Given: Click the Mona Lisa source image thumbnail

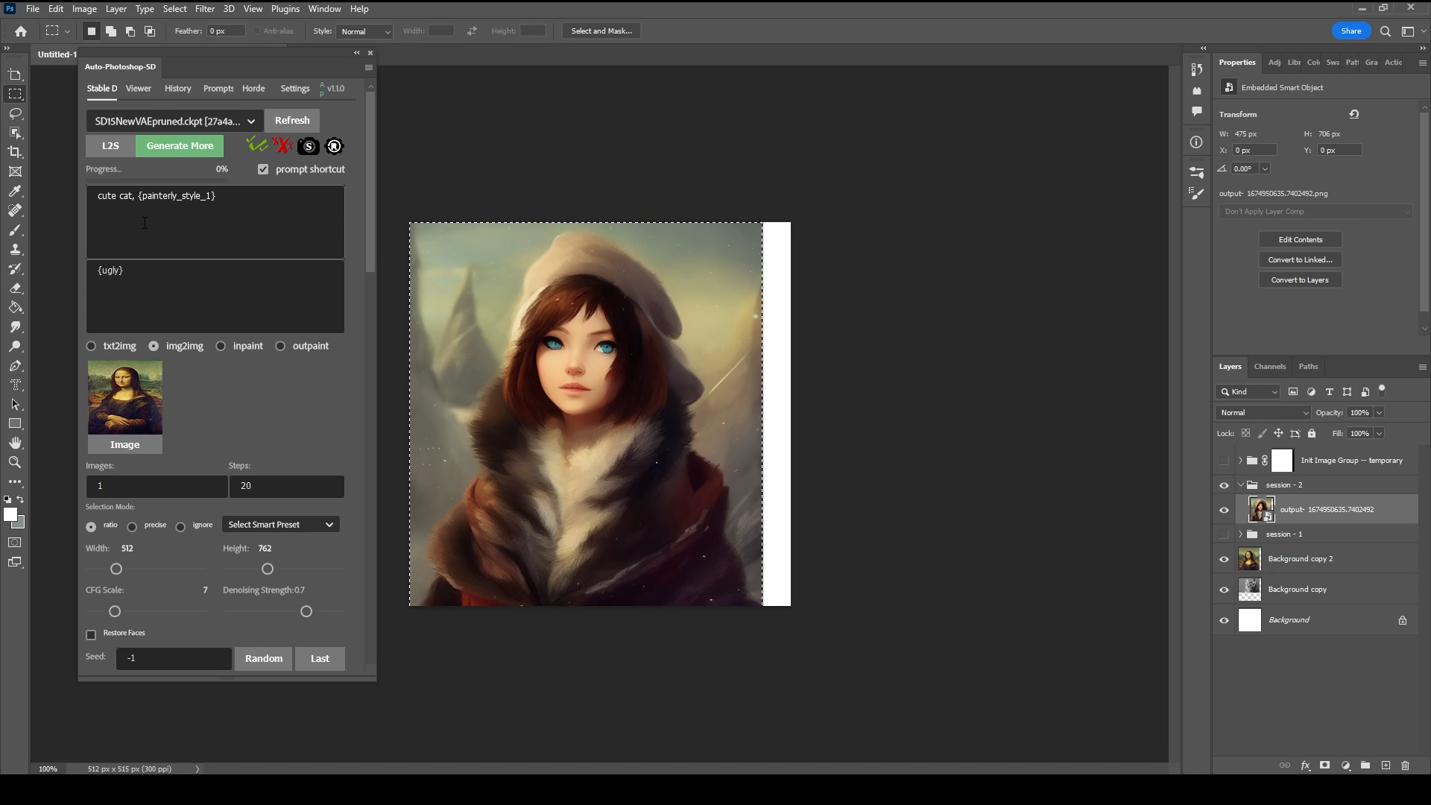Looking at the screenshot, I should click(124, 397).
